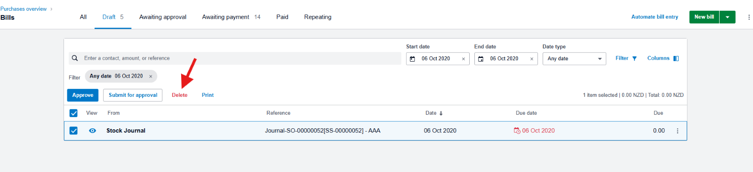Open the New bill dropdown arrow
The image size is (753, 172).
tap(728, 17)
